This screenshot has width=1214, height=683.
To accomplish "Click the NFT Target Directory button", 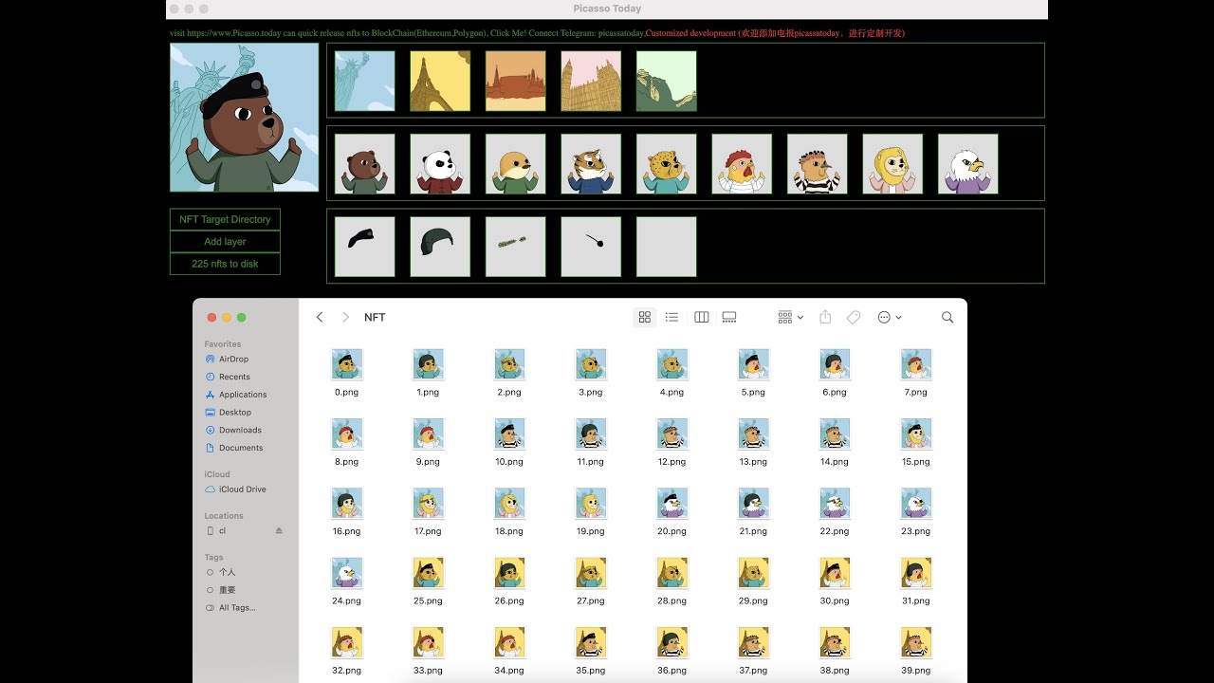I will tap(225, 219).
